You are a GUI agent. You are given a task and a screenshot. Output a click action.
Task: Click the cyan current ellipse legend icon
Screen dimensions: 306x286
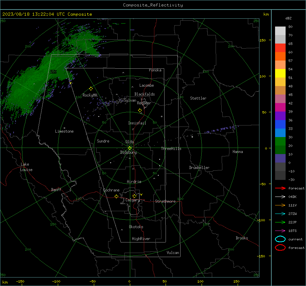(280, 239)
